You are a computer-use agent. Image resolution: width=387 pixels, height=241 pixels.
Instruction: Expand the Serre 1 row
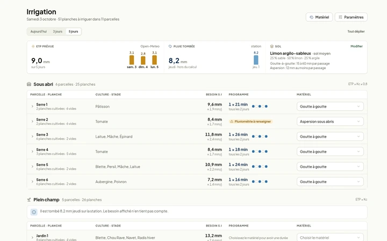(x=32, y=107)
